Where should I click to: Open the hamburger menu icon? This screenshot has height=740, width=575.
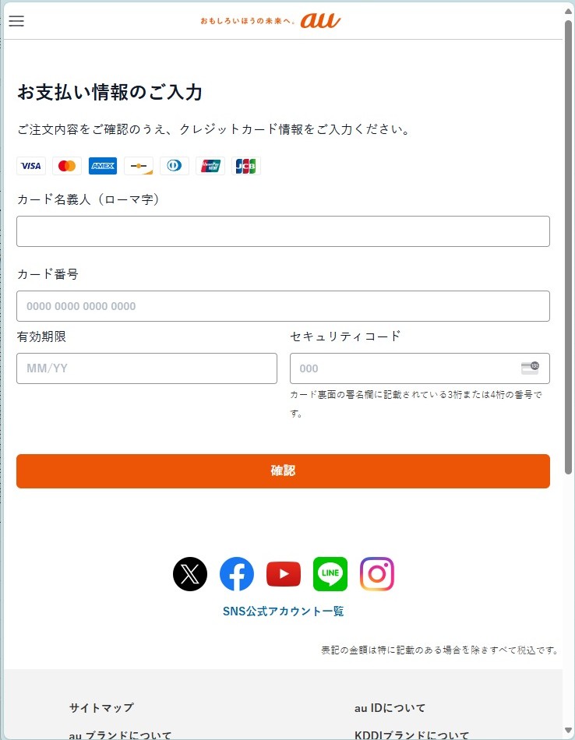pos(16,21)
